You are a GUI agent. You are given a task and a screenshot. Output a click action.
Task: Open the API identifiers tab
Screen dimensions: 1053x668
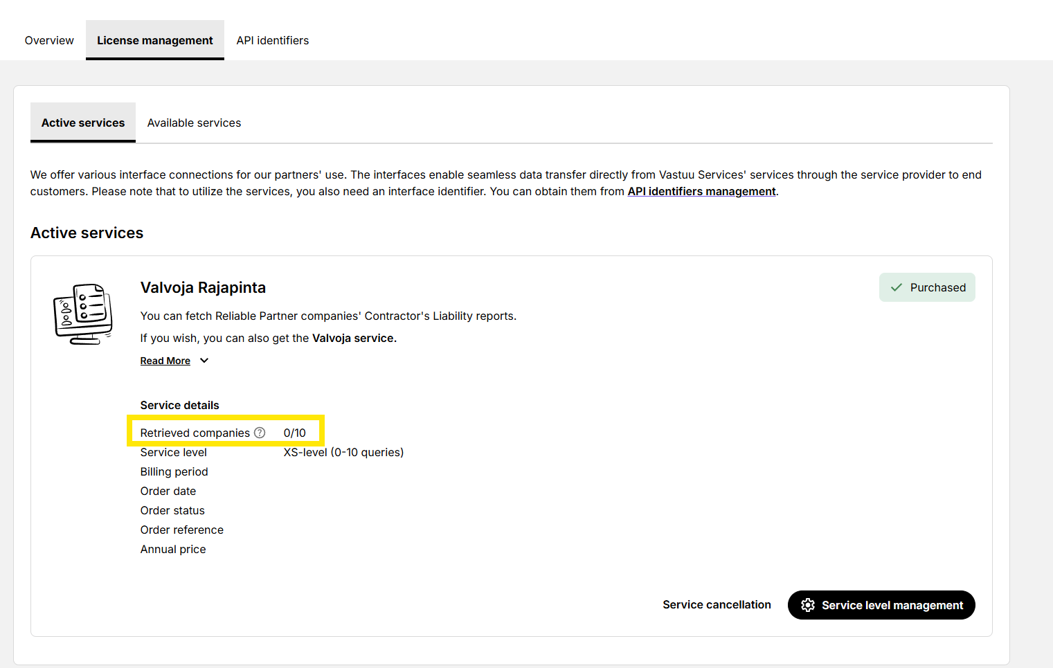[x=273, y=40]
